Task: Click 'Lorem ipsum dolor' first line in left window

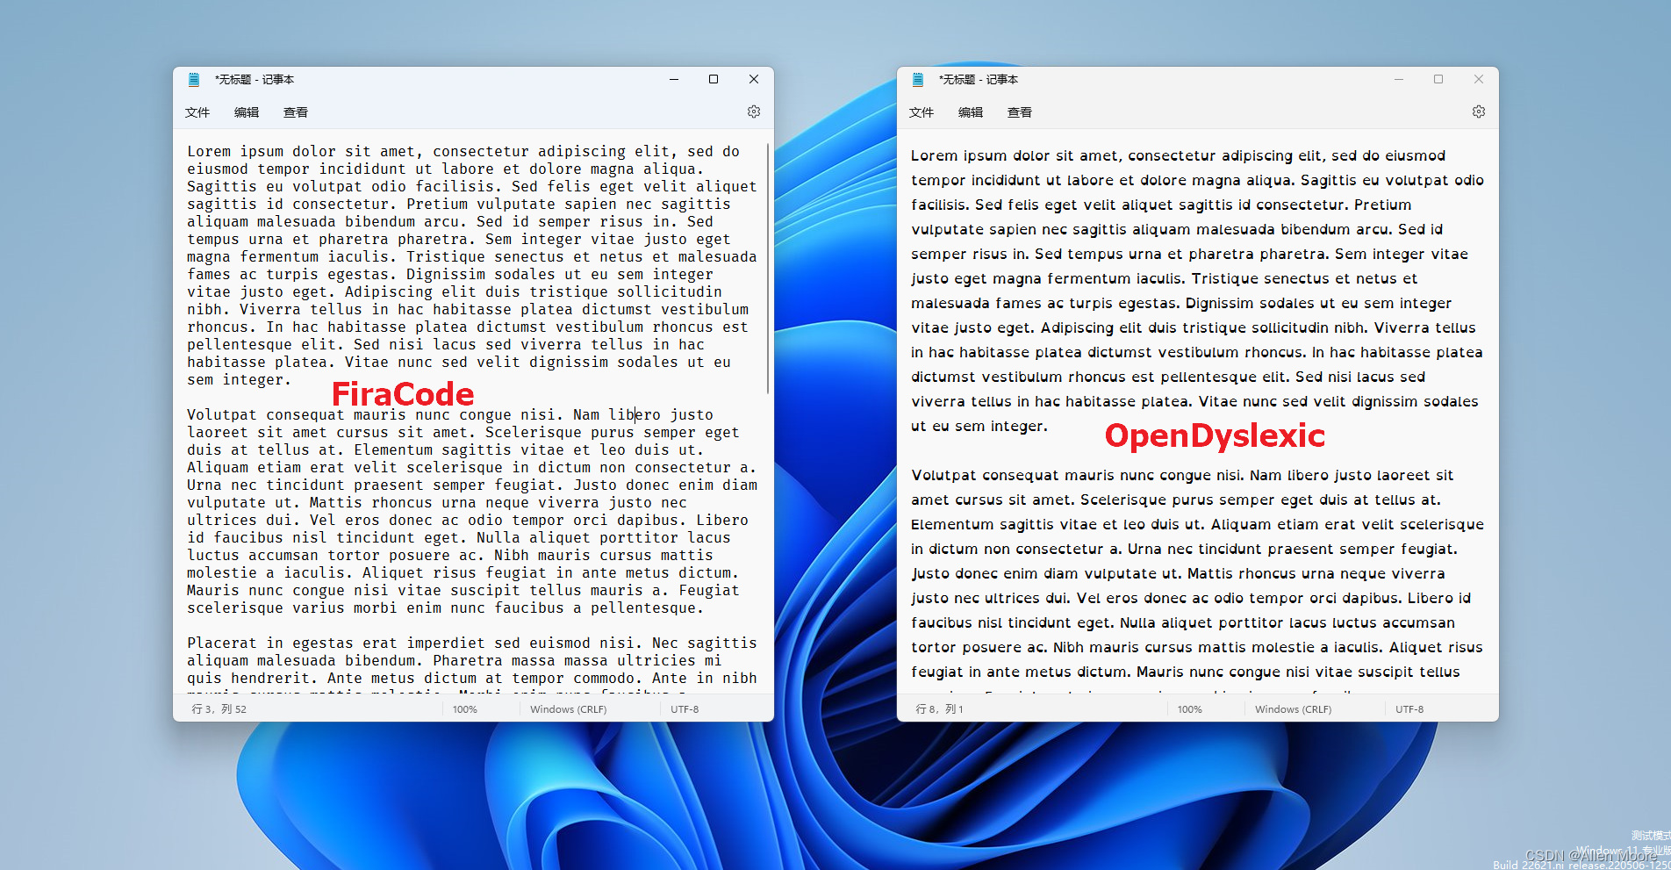Action: [x=463, y=151]
